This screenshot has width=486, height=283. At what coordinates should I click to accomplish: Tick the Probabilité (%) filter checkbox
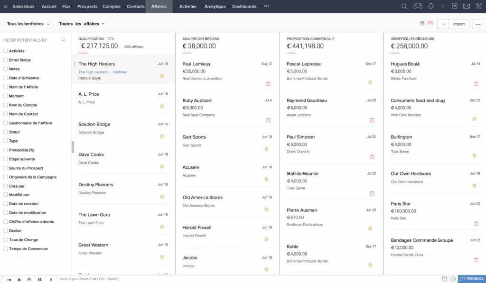5,150
